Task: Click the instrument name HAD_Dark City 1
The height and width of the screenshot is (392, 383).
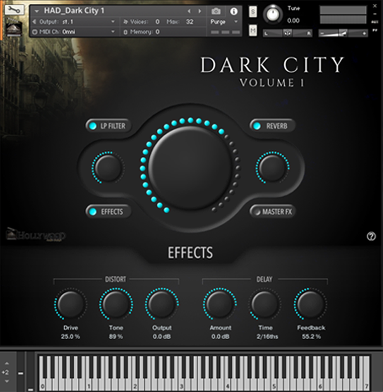Action: (74, 11)
